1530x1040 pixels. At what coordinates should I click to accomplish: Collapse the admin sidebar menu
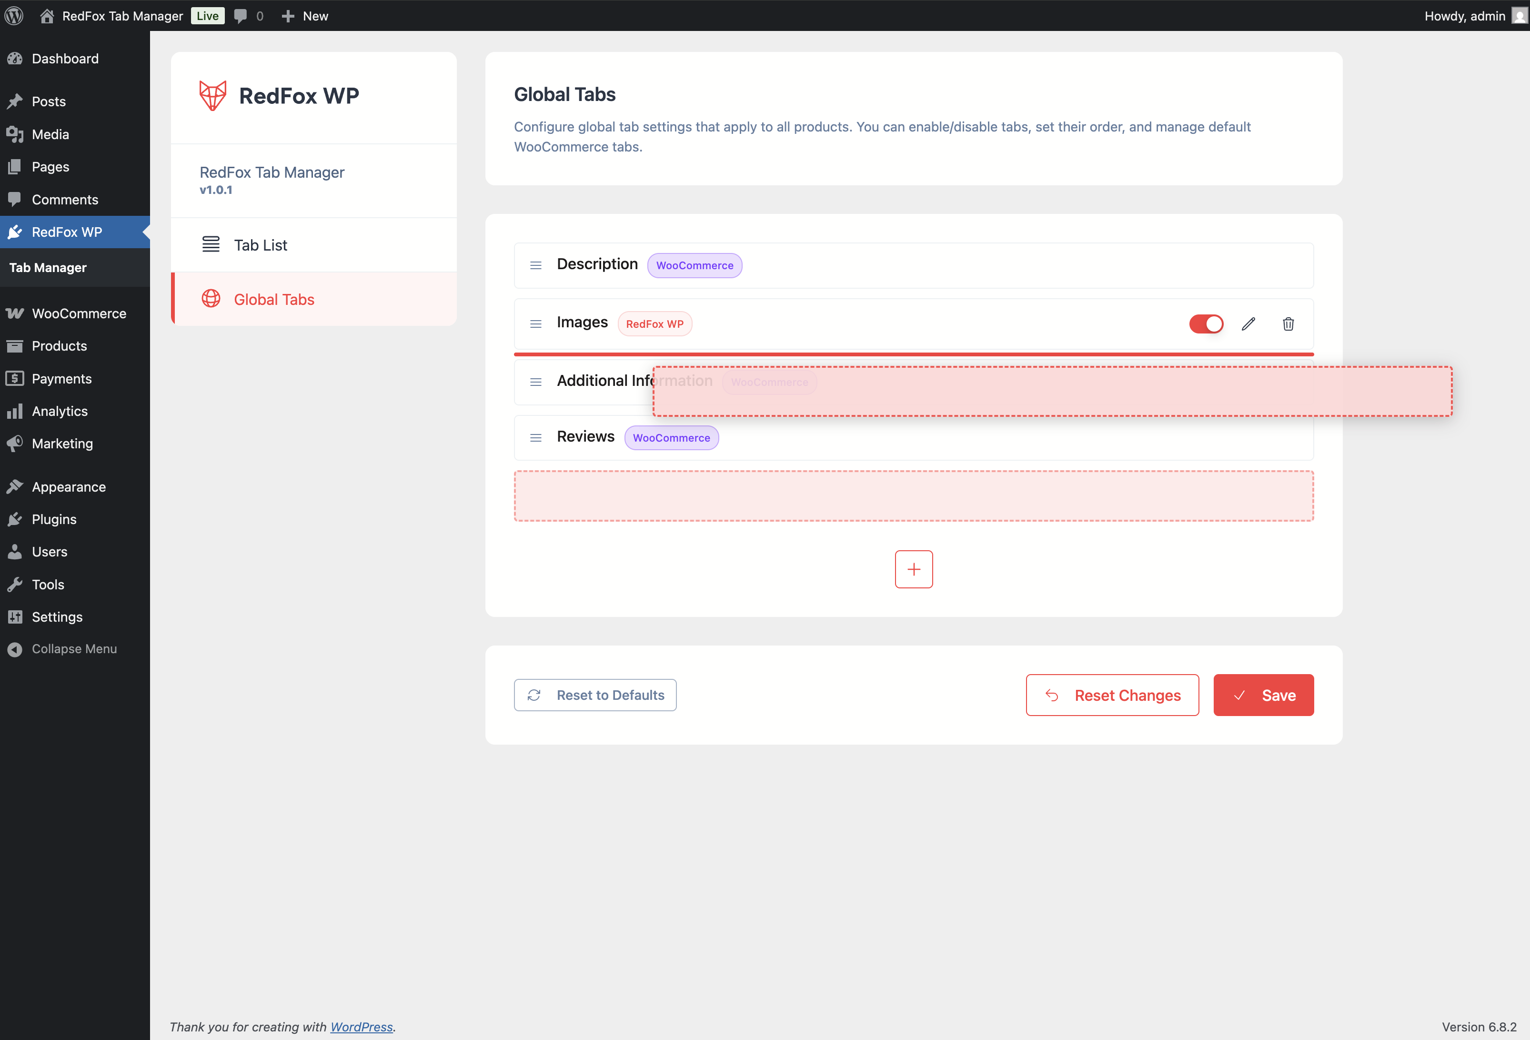tap(75, 649)
